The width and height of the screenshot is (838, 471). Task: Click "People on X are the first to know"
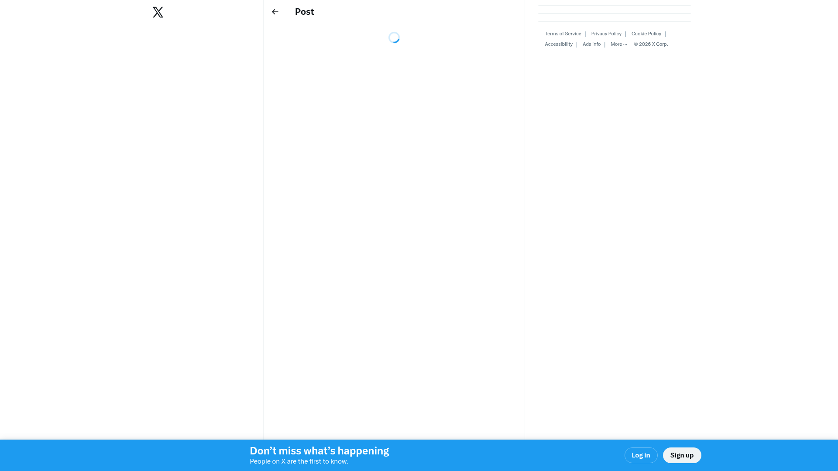(x=299, y=461)
